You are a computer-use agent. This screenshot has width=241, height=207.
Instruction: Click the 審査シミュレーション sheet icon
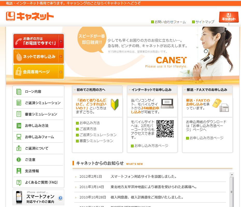[x=19, y=114]
